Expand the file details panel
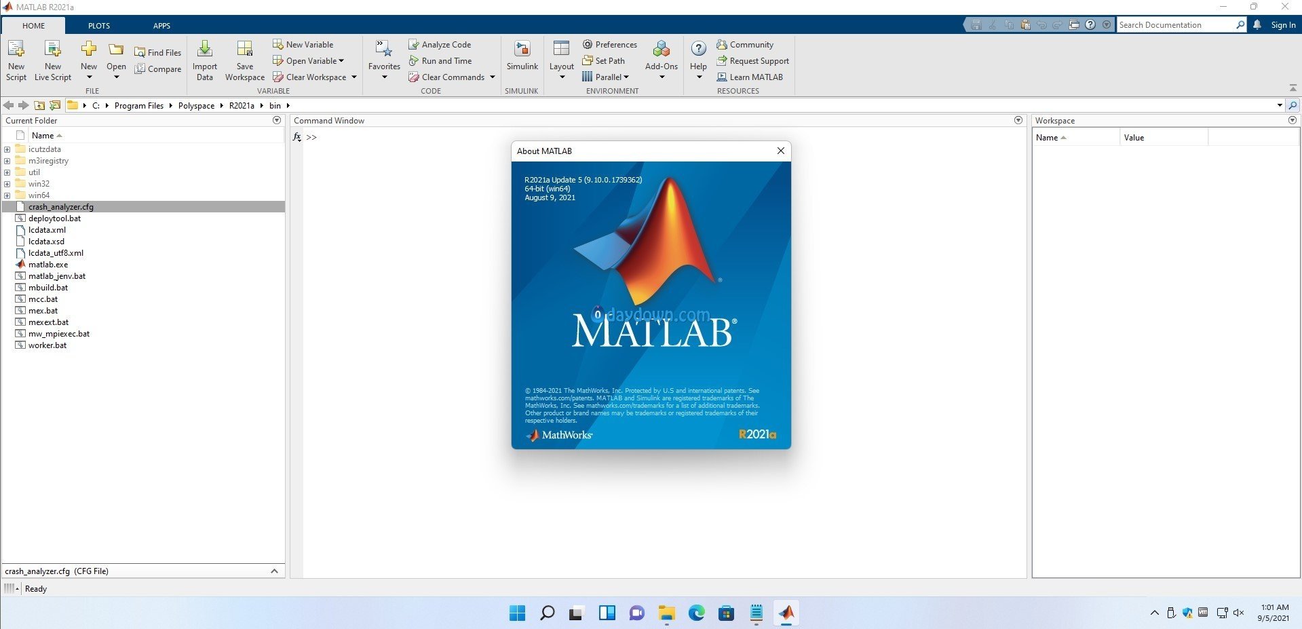The height and width of the screenshot is (629, 1302). tap(274, 571)
